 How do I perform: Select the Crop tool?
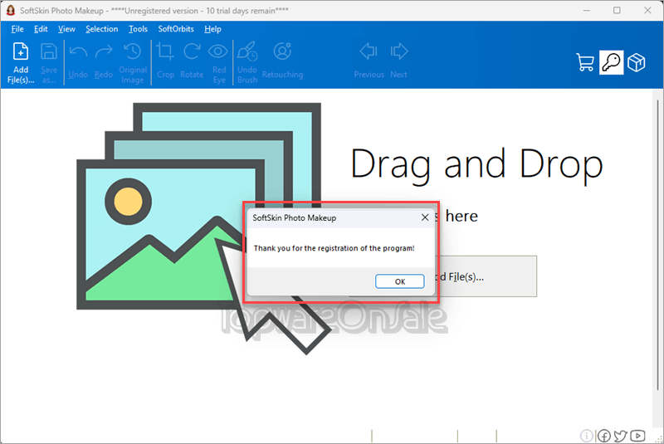tap(165, 61)
